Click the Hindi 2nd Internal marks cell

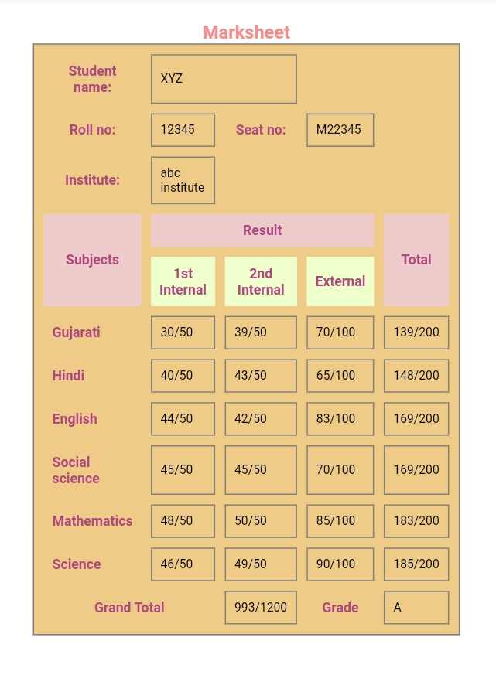click(x=261, y=375)
